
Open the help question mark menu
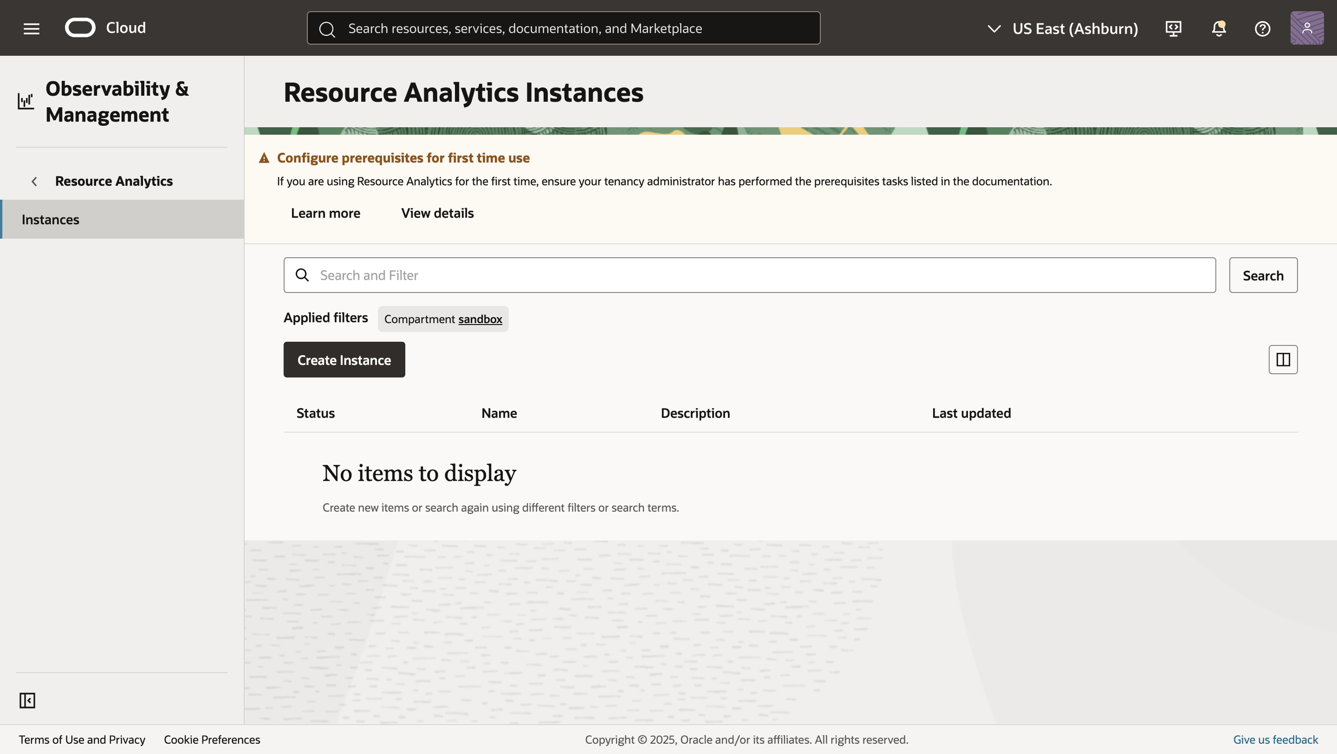(x=1262, y=28)
